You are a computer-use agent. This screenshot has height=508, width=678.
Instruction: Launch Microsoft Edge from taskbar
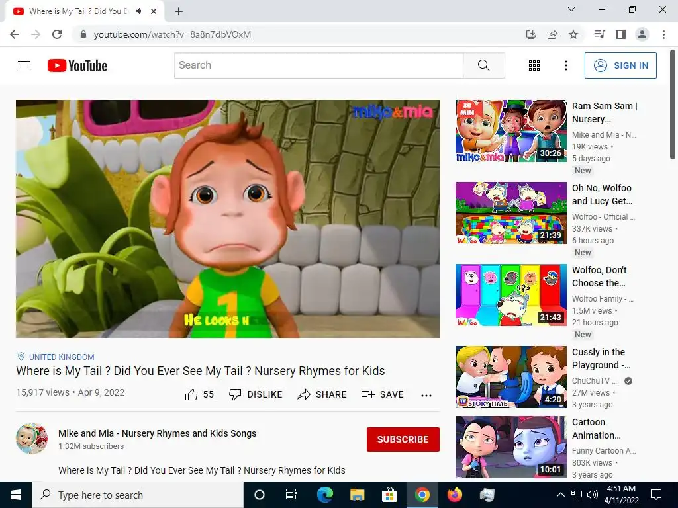click(324, 495)
